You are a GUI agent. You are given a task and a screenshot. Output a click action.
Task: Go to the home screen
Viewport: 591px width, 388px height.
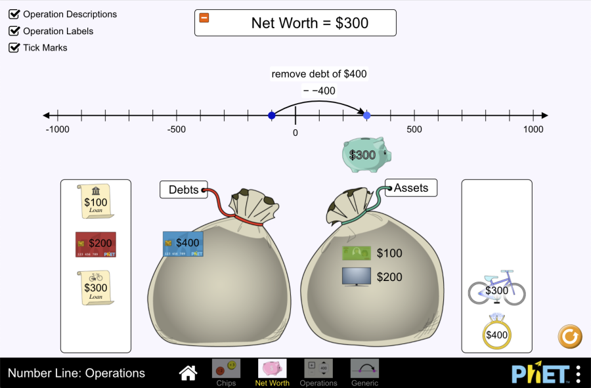pyautogui.click(x=188, y=373)
